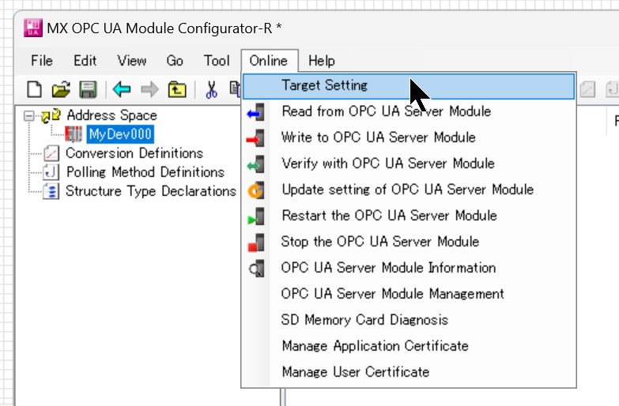
Task: Open the Help menu
Action: coord(322,61)
